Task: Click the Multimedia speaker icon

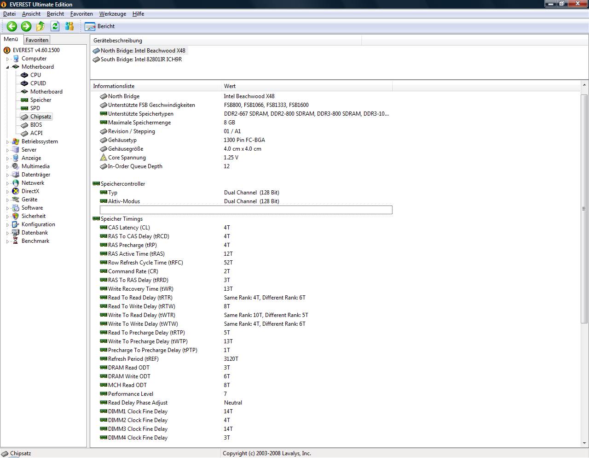Action: (x=16, y=166)
